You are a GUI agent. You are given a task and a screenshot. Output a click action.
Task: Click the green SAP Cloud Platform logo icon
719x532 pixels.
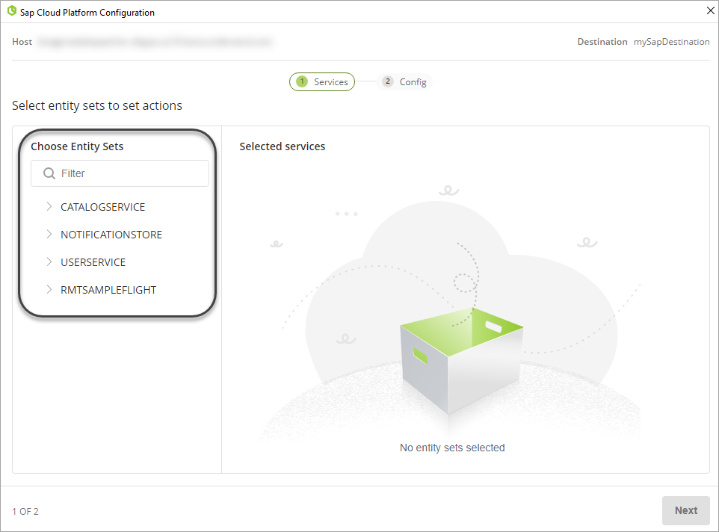(x=12, y=11)
